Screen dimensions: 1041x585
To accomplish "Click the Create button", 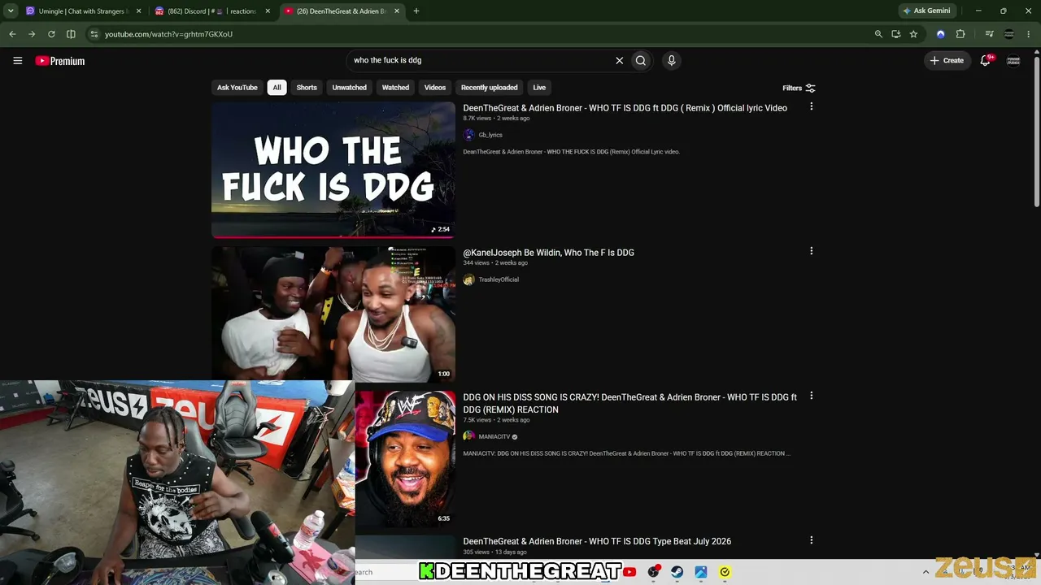I will [947, 60].
